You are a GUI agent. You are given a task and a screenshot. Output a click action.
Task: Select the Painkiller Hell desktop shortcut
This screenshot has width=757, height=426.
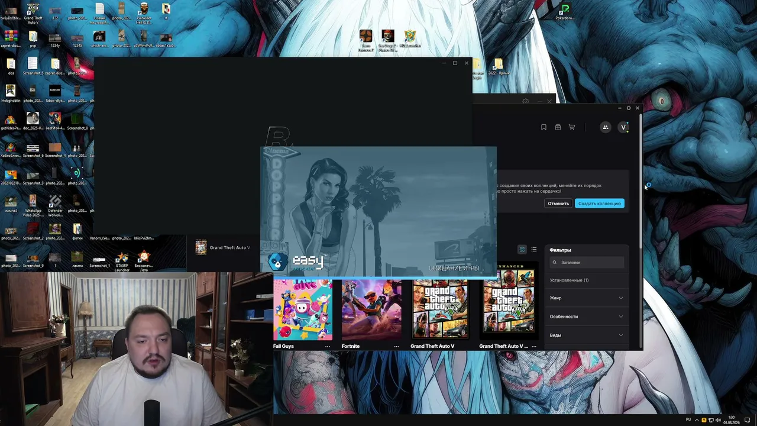click(x=144, y=14)
